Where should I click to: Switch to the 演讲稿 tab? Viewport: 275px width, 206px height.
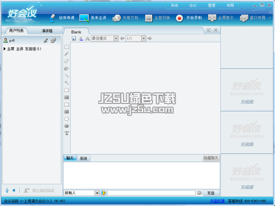pyautogui.click(x=47, y=31)
